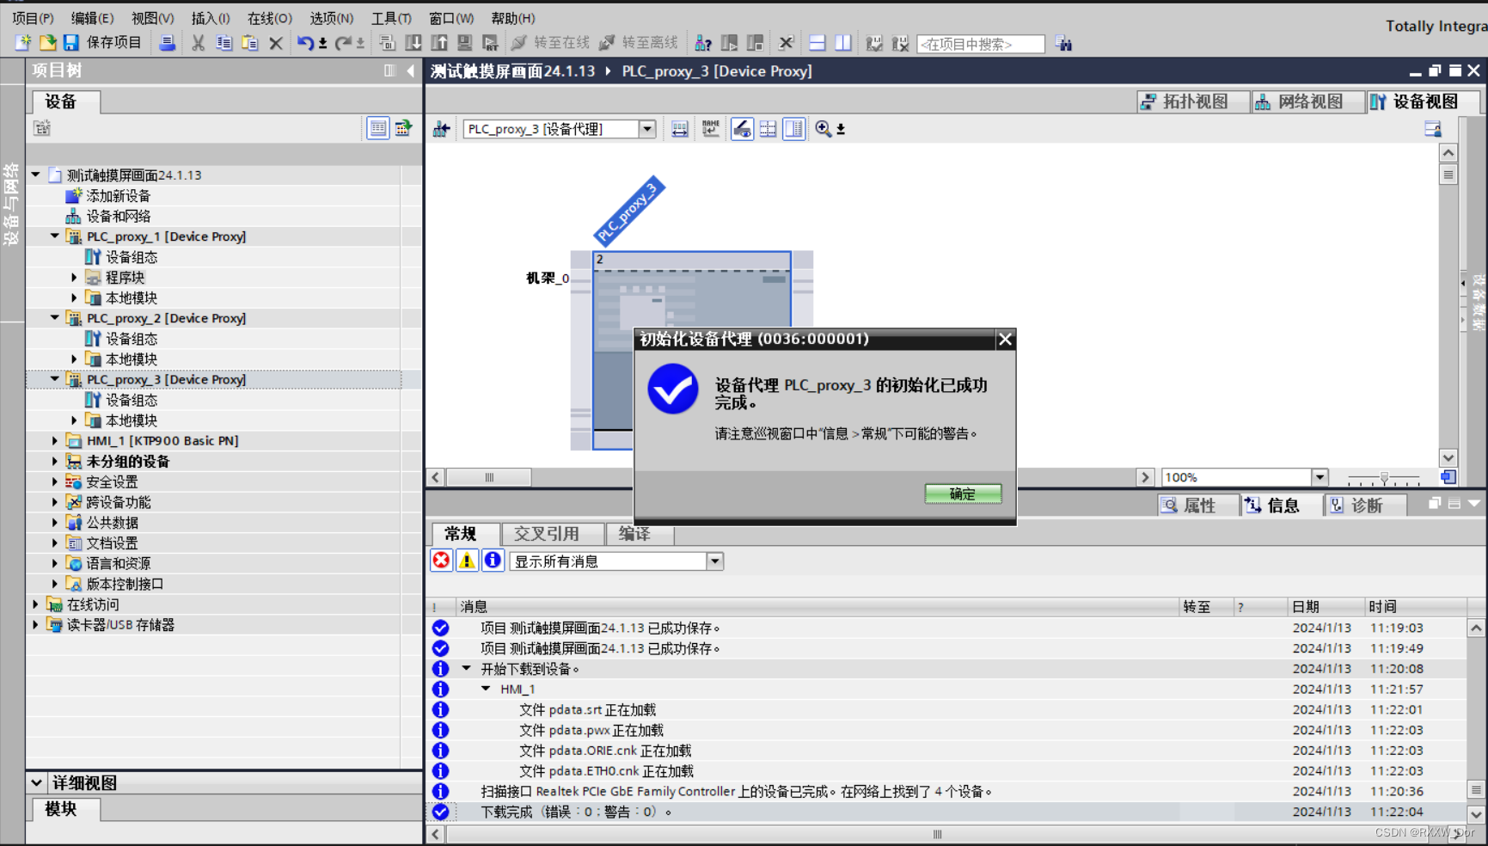Expand the HMI_1 [KTP900 Basic PN] node
This screenshot has width=1488, height=846.
55,441
